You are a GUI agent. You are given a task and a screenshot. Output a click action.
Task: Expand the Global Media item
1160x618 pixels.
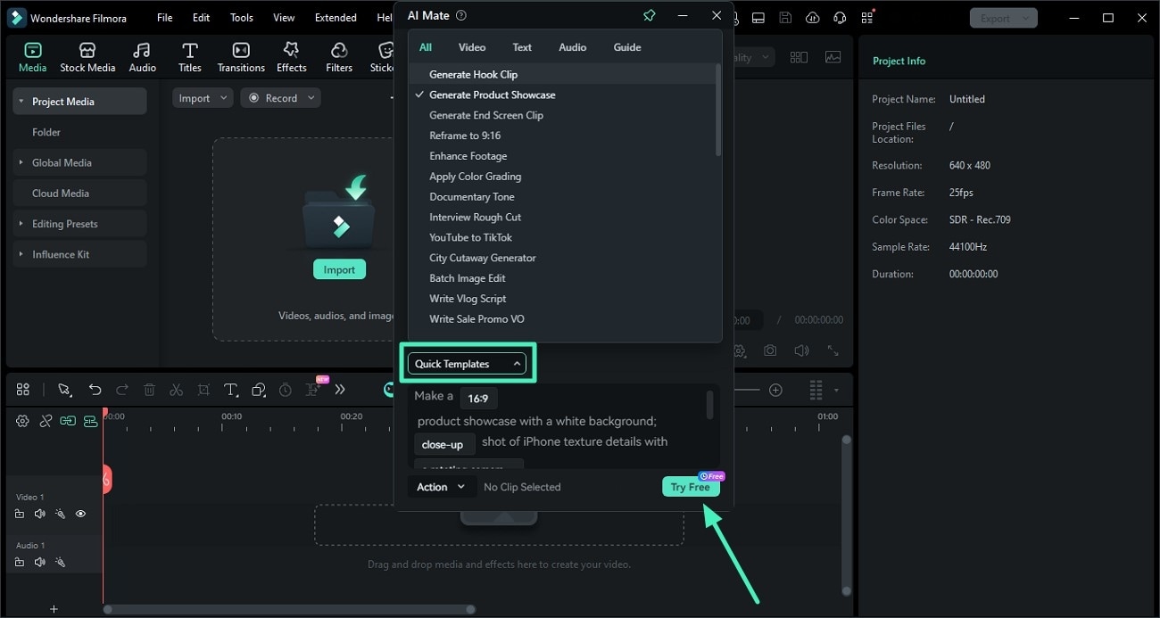coord(21,162)
